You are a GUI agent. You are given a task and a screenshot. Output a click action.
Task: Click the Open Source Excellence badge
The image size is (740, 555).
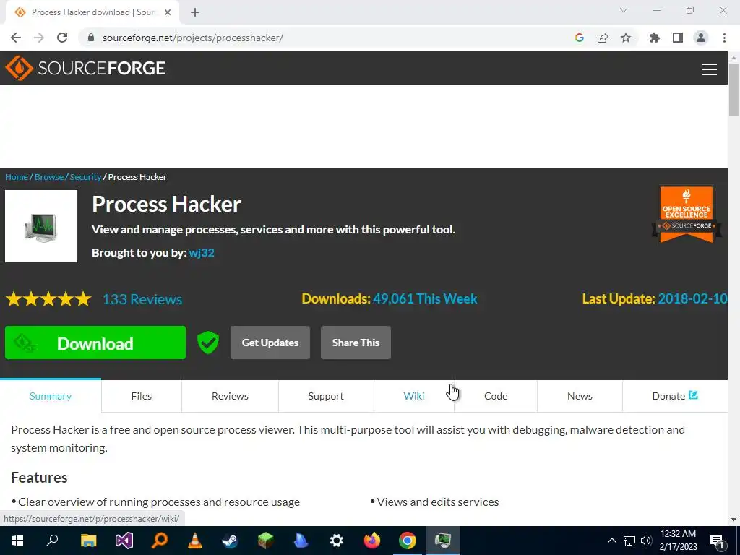point(687,214)
